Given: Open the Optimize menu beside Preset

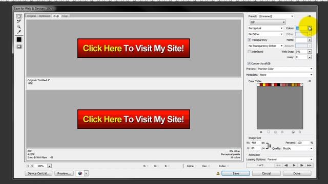Looking at the screenshot, I should pyautogui.click(x=309, y=16).
